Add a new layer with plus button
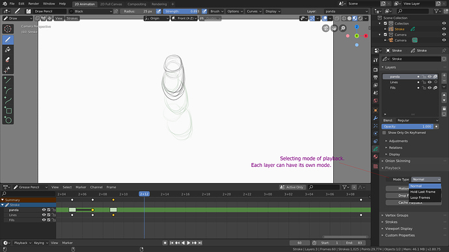 coord(444,75)
